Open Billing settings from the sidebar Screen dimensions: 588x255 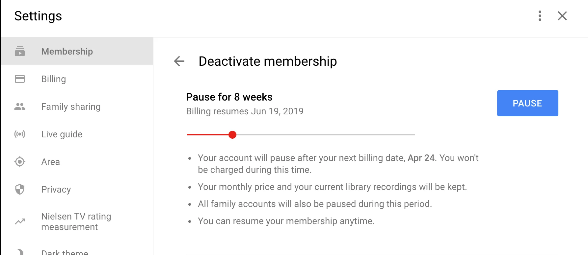pyautogui.click(x=53, y=79)
